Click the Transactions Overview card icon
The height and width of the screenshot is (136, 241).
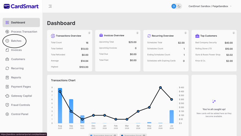pyautogui.click(x=53, y=36)
